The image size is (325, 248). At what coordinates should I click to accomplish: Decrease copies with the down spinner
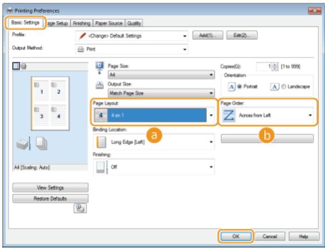275,69
